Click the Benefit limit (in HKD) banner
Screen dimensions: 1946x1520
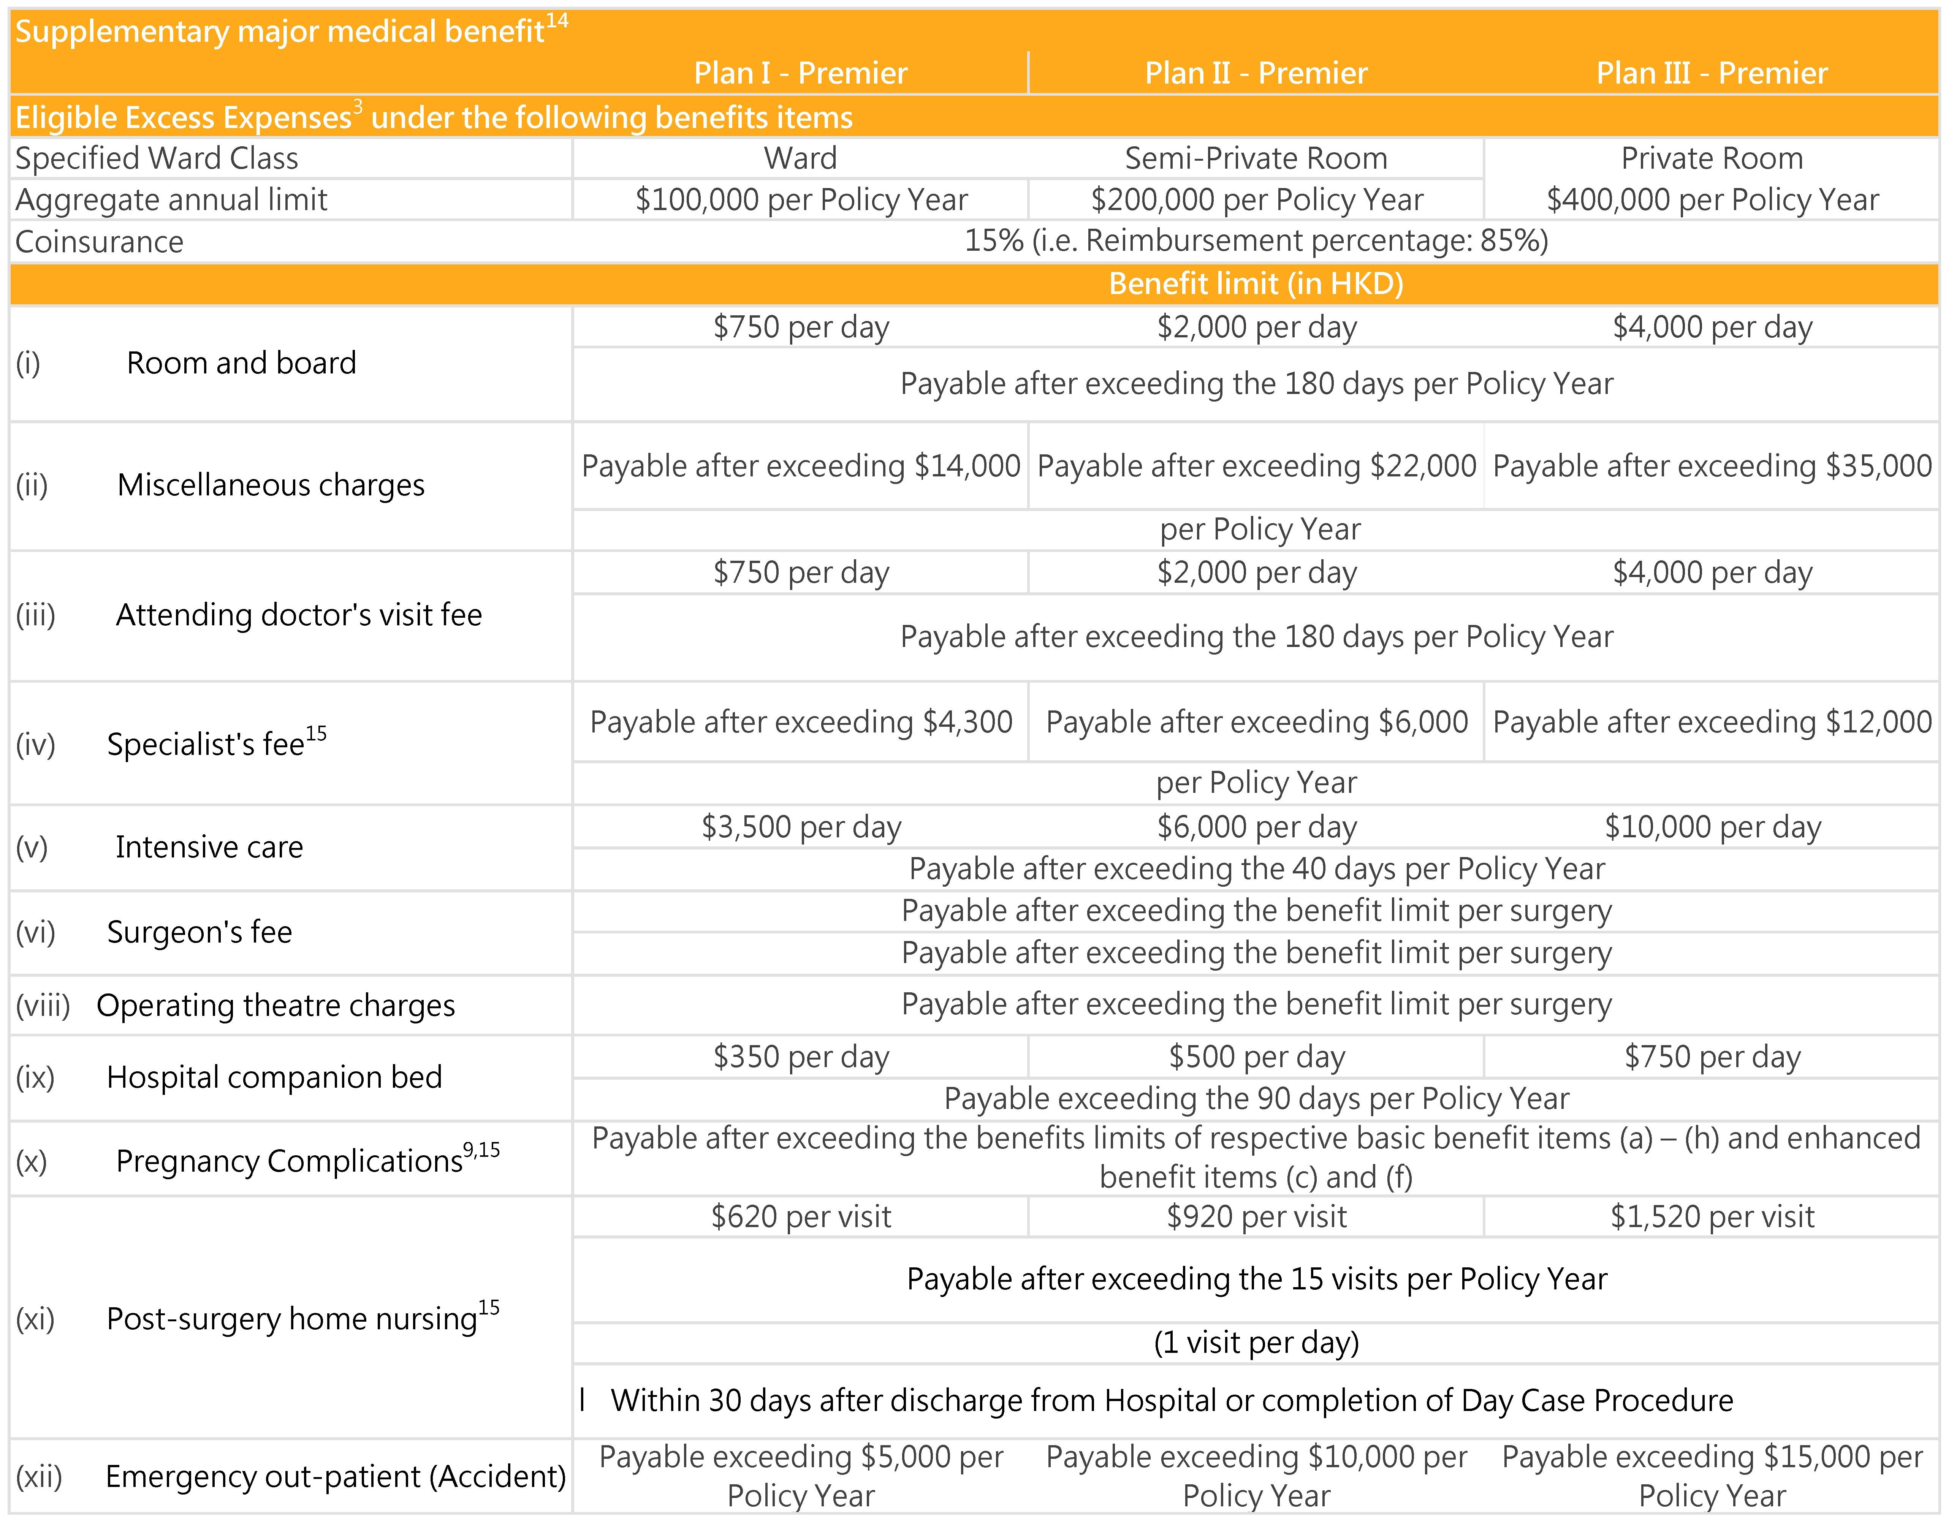pos(1256,283)
